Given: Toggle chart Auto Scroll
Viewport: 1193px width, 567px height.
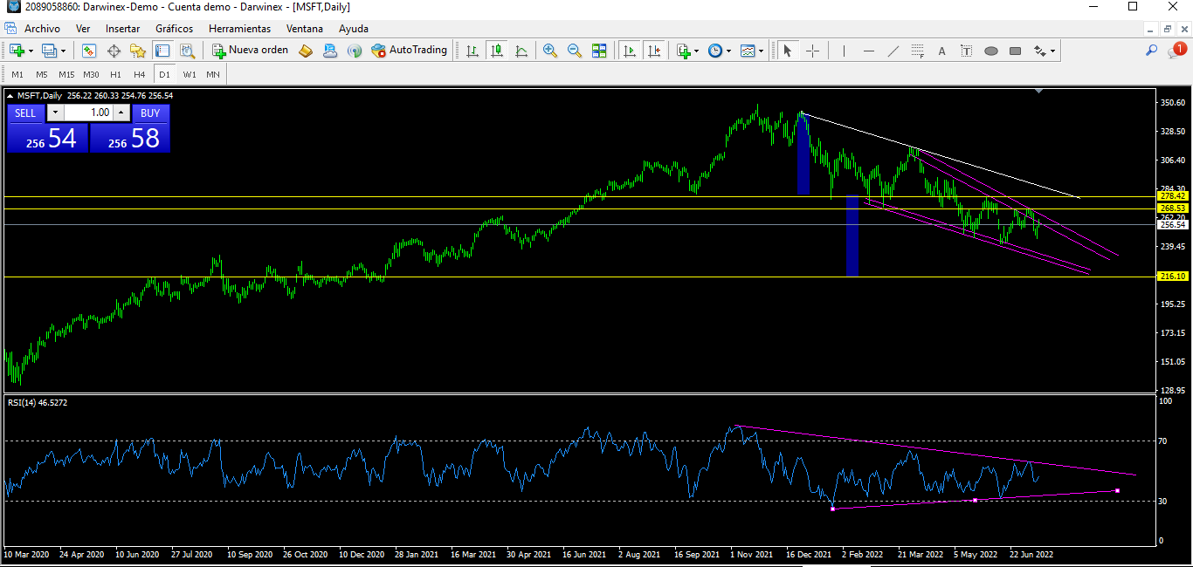Looking at the screenshot, I should pyautogui.click(x=630, y=51).
